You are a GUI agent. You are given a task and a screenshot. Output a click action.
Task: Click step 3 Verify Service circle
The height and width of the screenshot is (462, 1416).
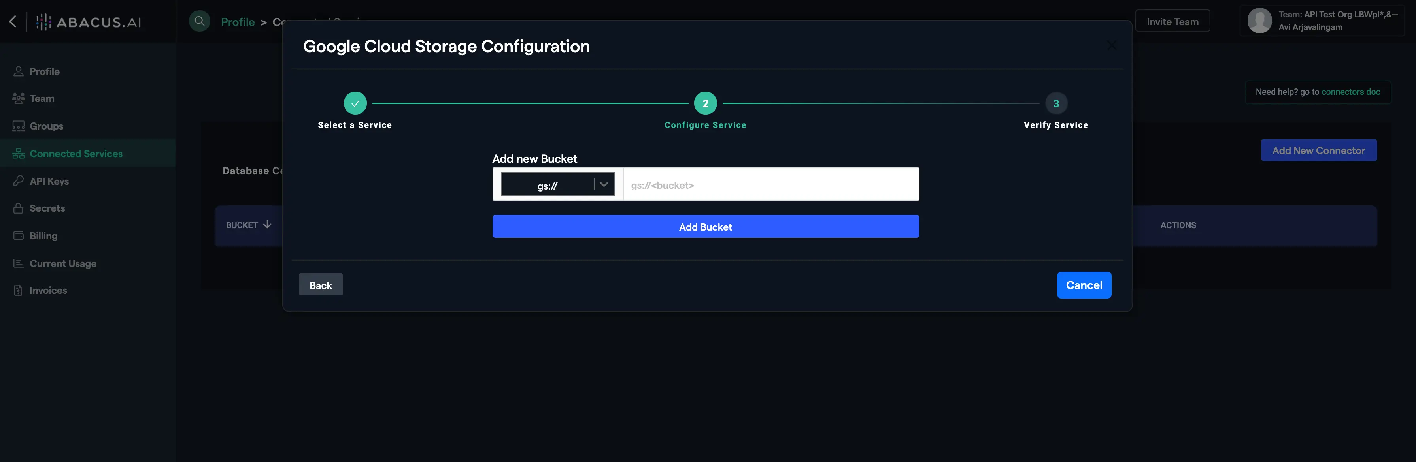1055,103
